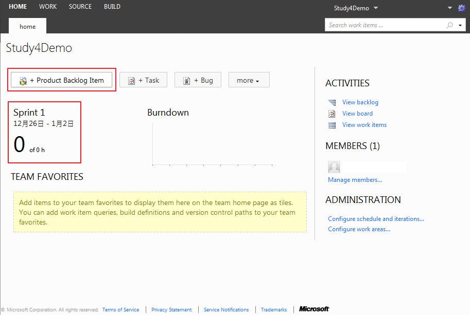This screenshot has height=315, width=470.
Task: Click the search magnifier icon
Action: coord(449,25)
